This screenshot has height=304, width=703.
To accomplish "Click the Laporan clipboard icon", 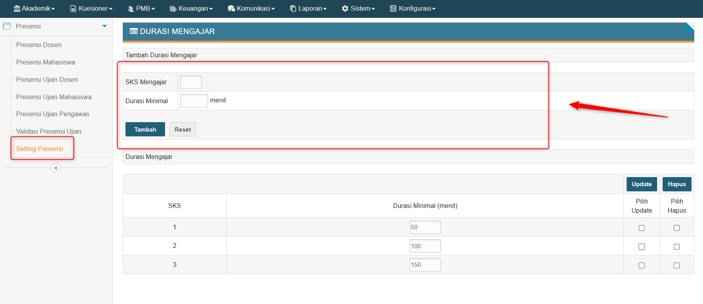I will pos(293,9).
